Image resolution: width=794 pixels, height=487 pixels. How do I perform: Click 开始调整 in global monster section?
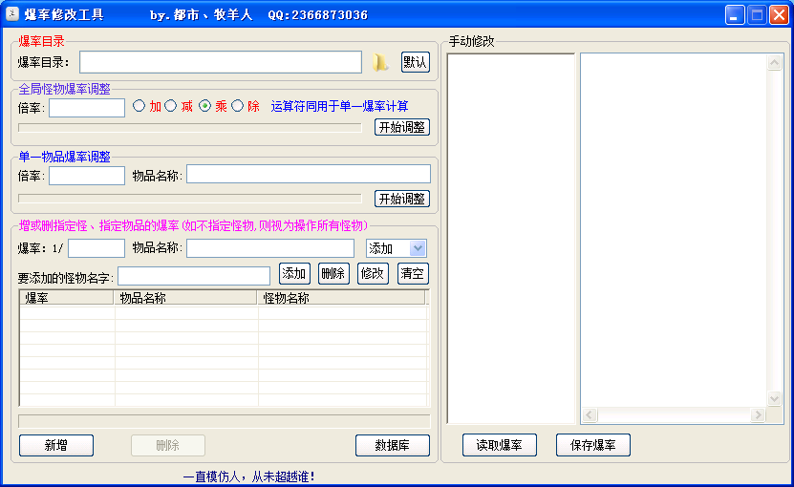click(401, 127)
